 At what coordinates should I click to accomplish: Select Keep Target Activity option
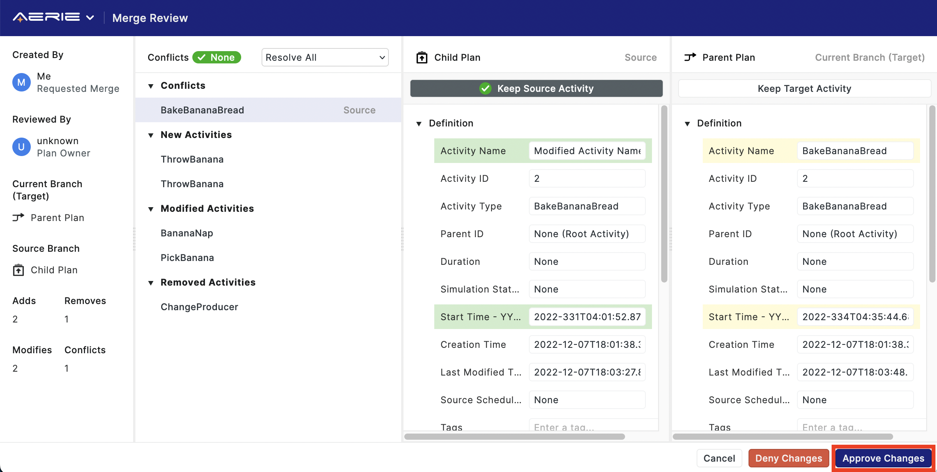[x=804, y=88]
